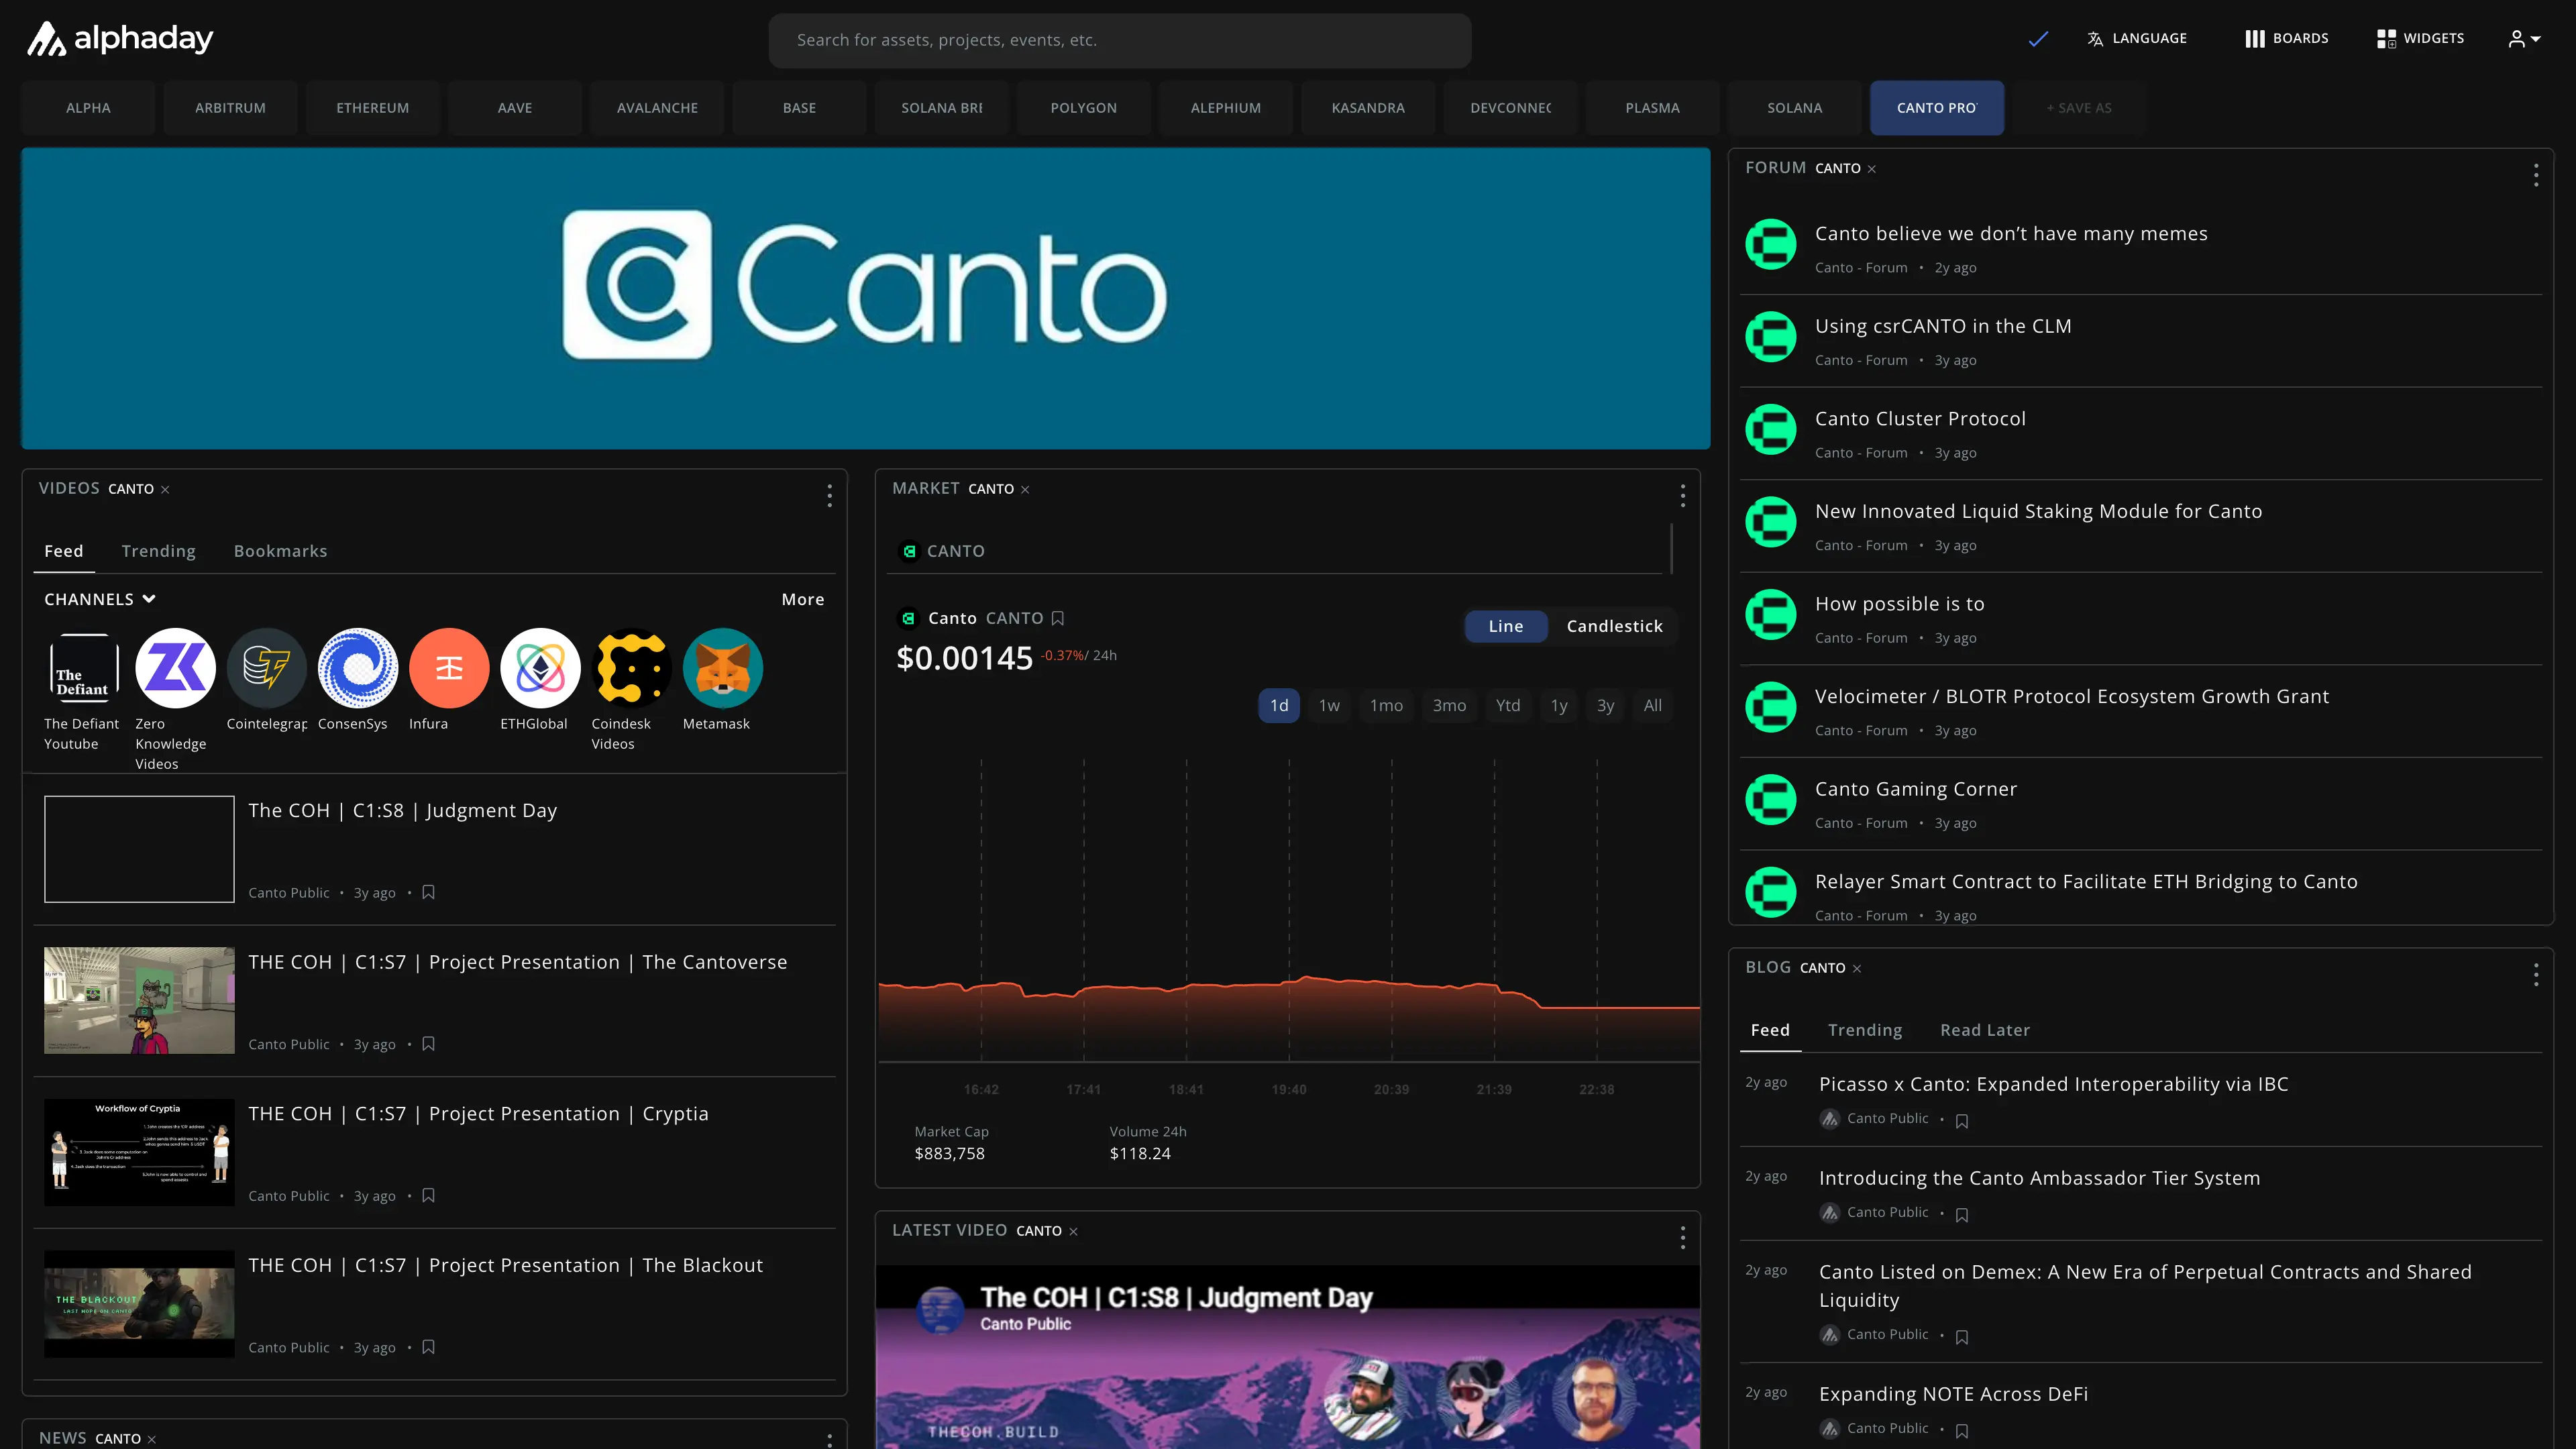Viewport: 2576px width, 1449px height.
Task: Bookmark Expanding NOTE Across DeFi post
Action: point(1962,1431)
